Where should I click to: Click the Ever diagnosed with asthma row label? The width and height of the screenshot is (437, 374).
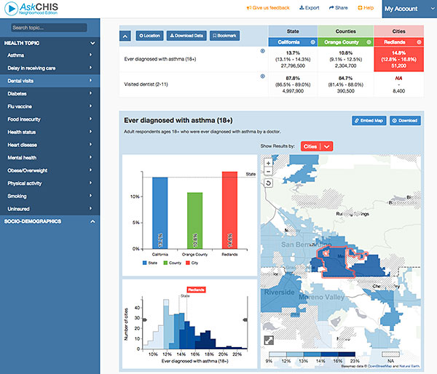[160, 59]
